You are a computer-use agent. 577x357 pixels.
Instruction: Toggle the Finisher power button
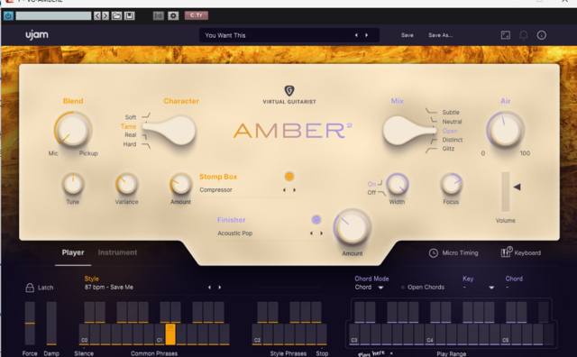316,220
